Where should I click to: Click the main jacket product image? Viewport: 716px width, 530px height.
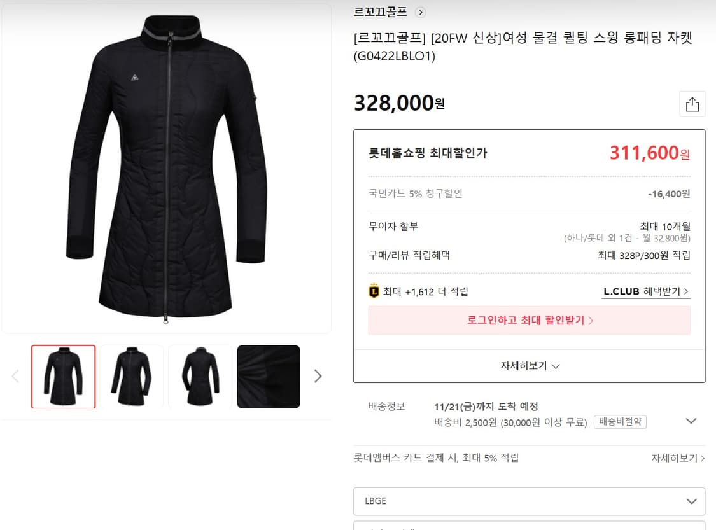point(165,167)
